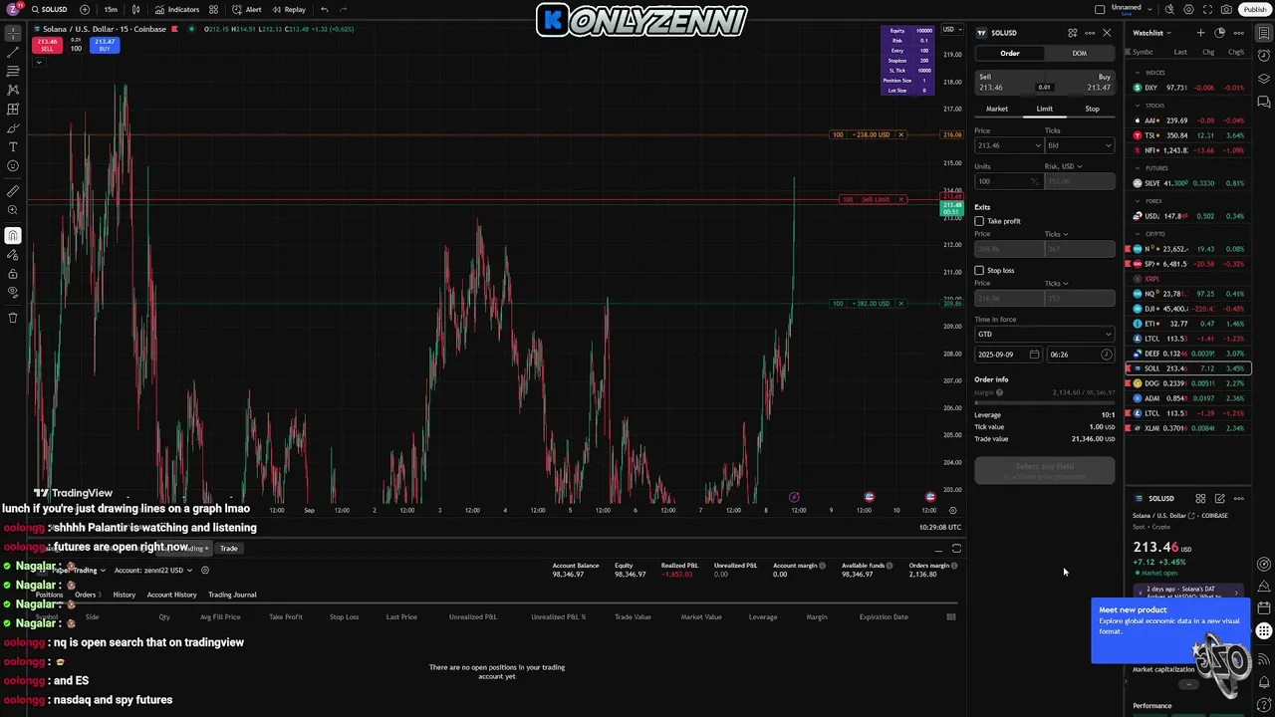Select the ruler measure tool
Image resolution: width=1275 pixels, height=717 pixels.
13,190
